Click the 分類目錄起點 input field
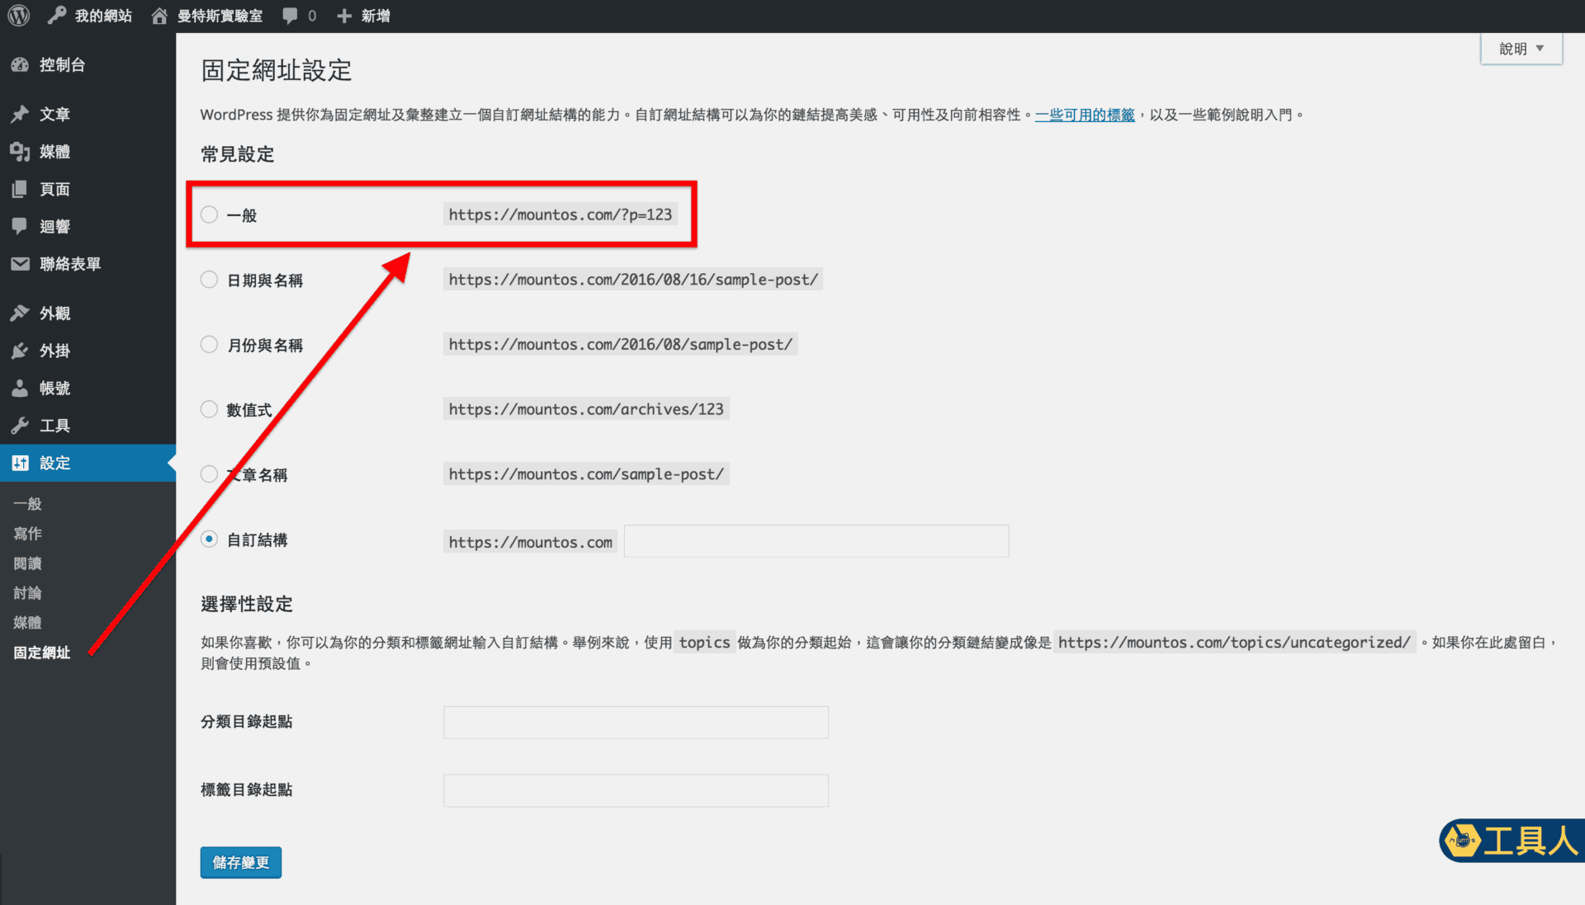This screenshot has height=905, width=1585. coord(636,723)
